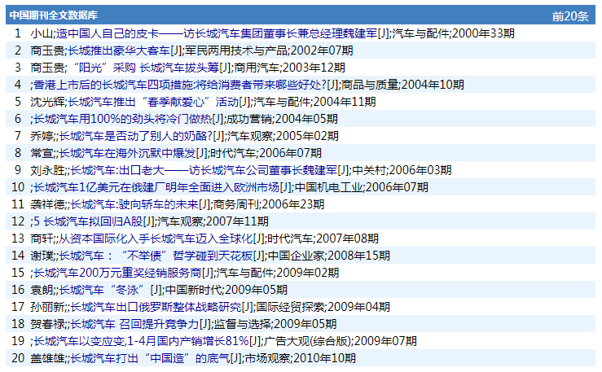The width and height of the screenshot is (602, 372).
Task: Select author 盖雄雄 in row 20
Action: point(47,358)
